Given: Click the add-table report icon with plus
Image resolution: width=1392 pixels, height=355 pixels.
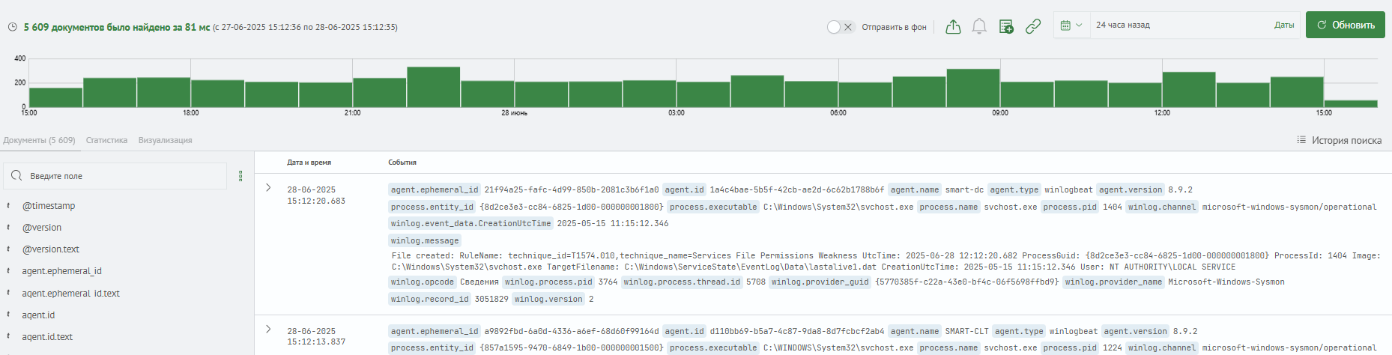Looking at the screenshot, I should (x=1006, y=27).
